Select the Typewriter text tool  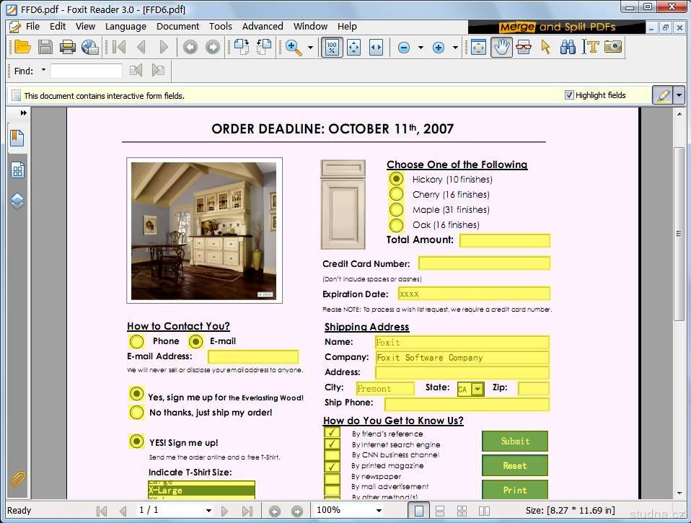click(591, 46)
